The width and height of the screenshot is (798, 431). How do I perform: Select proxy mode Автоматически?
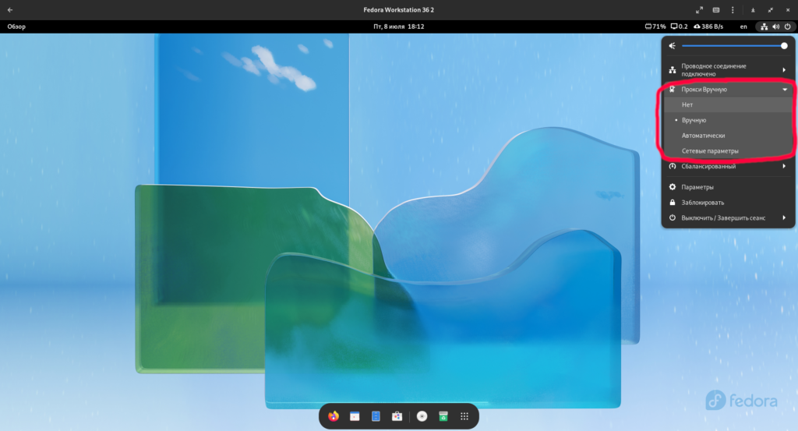click(x=703, y=136)
